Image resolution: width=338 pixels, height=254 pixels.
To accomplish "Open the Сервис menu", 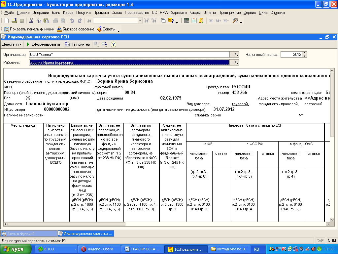I will [x=250, y=13].
